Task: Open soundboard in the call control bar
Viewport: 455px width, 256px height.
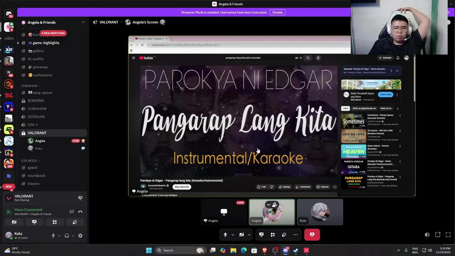Action: coord(284,235)
